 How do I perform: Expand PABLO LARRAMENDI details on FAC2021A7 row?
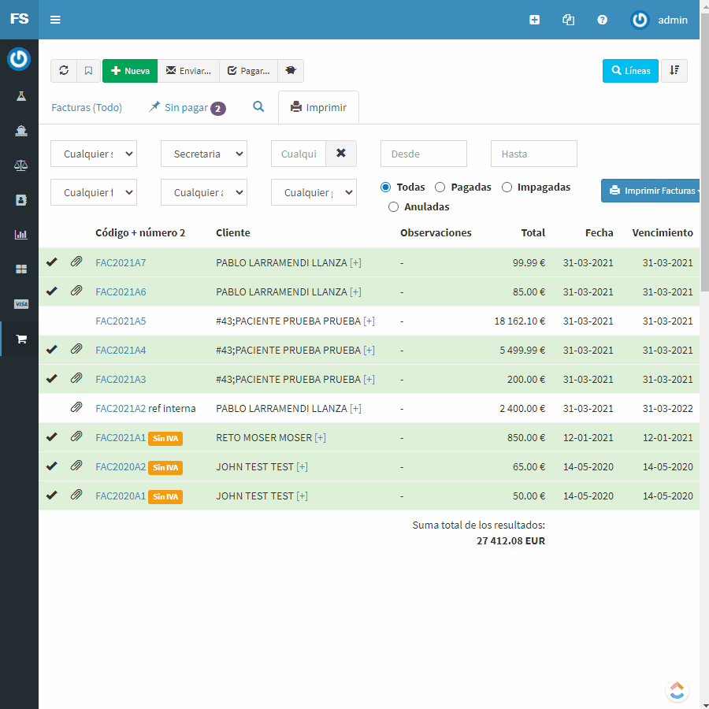tap(355, 262)
